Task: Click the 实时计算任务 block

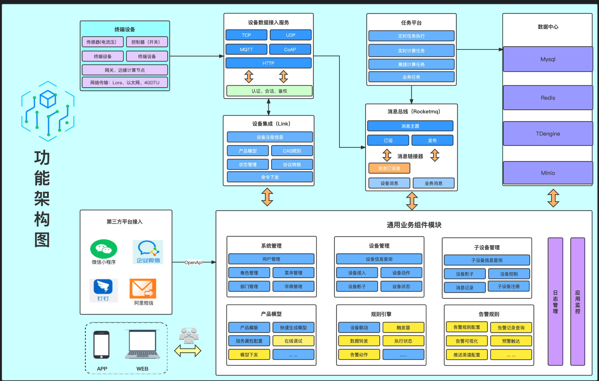Action: 411,50
